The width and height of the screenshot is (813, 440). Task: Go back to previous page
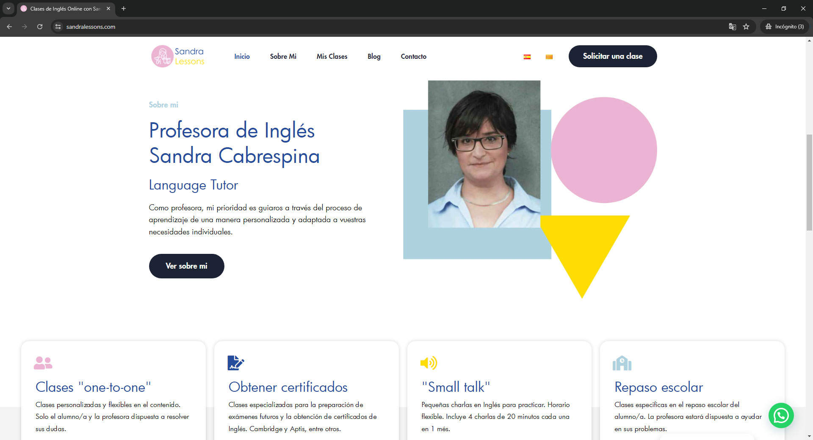tap(9, 27)
